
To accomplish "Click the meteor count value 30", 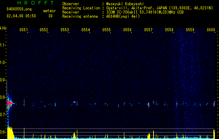I will [50, 16].
